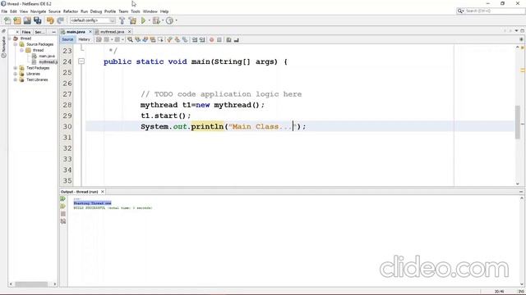This screenshot has height=295, width=526.
Task: Click Projects panel horizontal scrollbar thumb
Action: click(x=31, y=284)
